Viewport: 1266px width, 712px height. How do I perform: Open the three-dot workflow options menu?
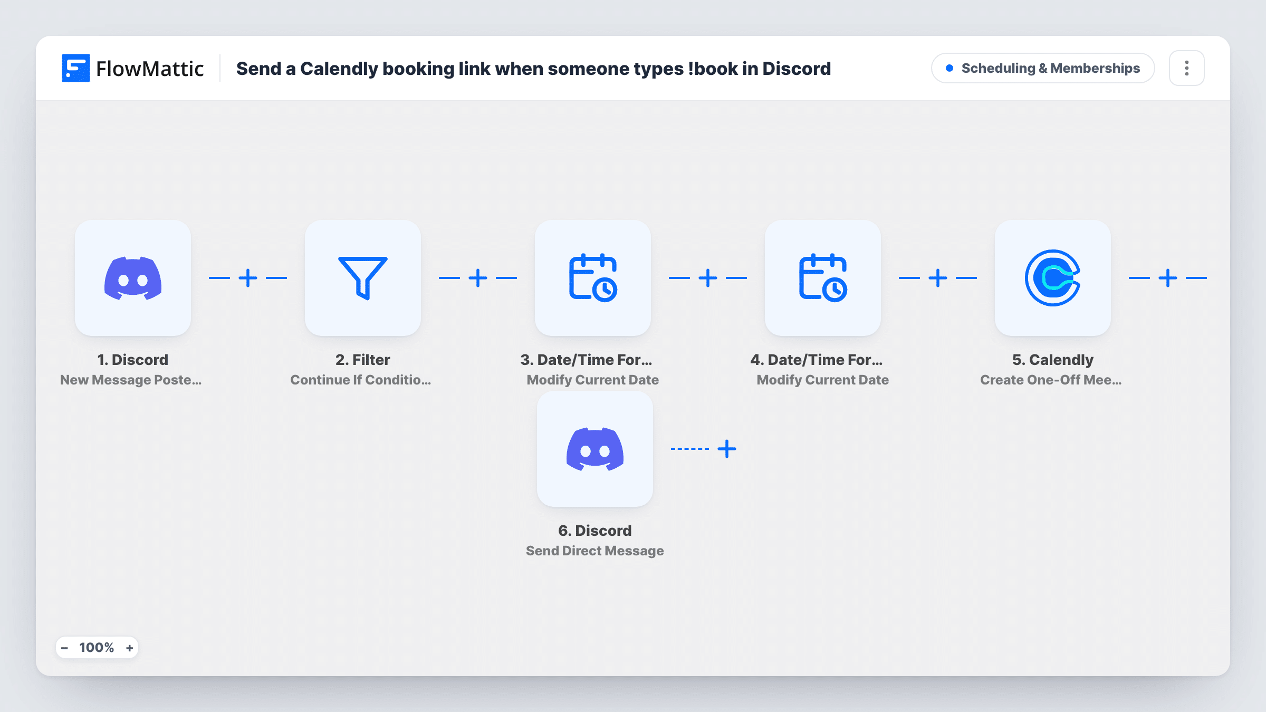tap(1187, 68)
